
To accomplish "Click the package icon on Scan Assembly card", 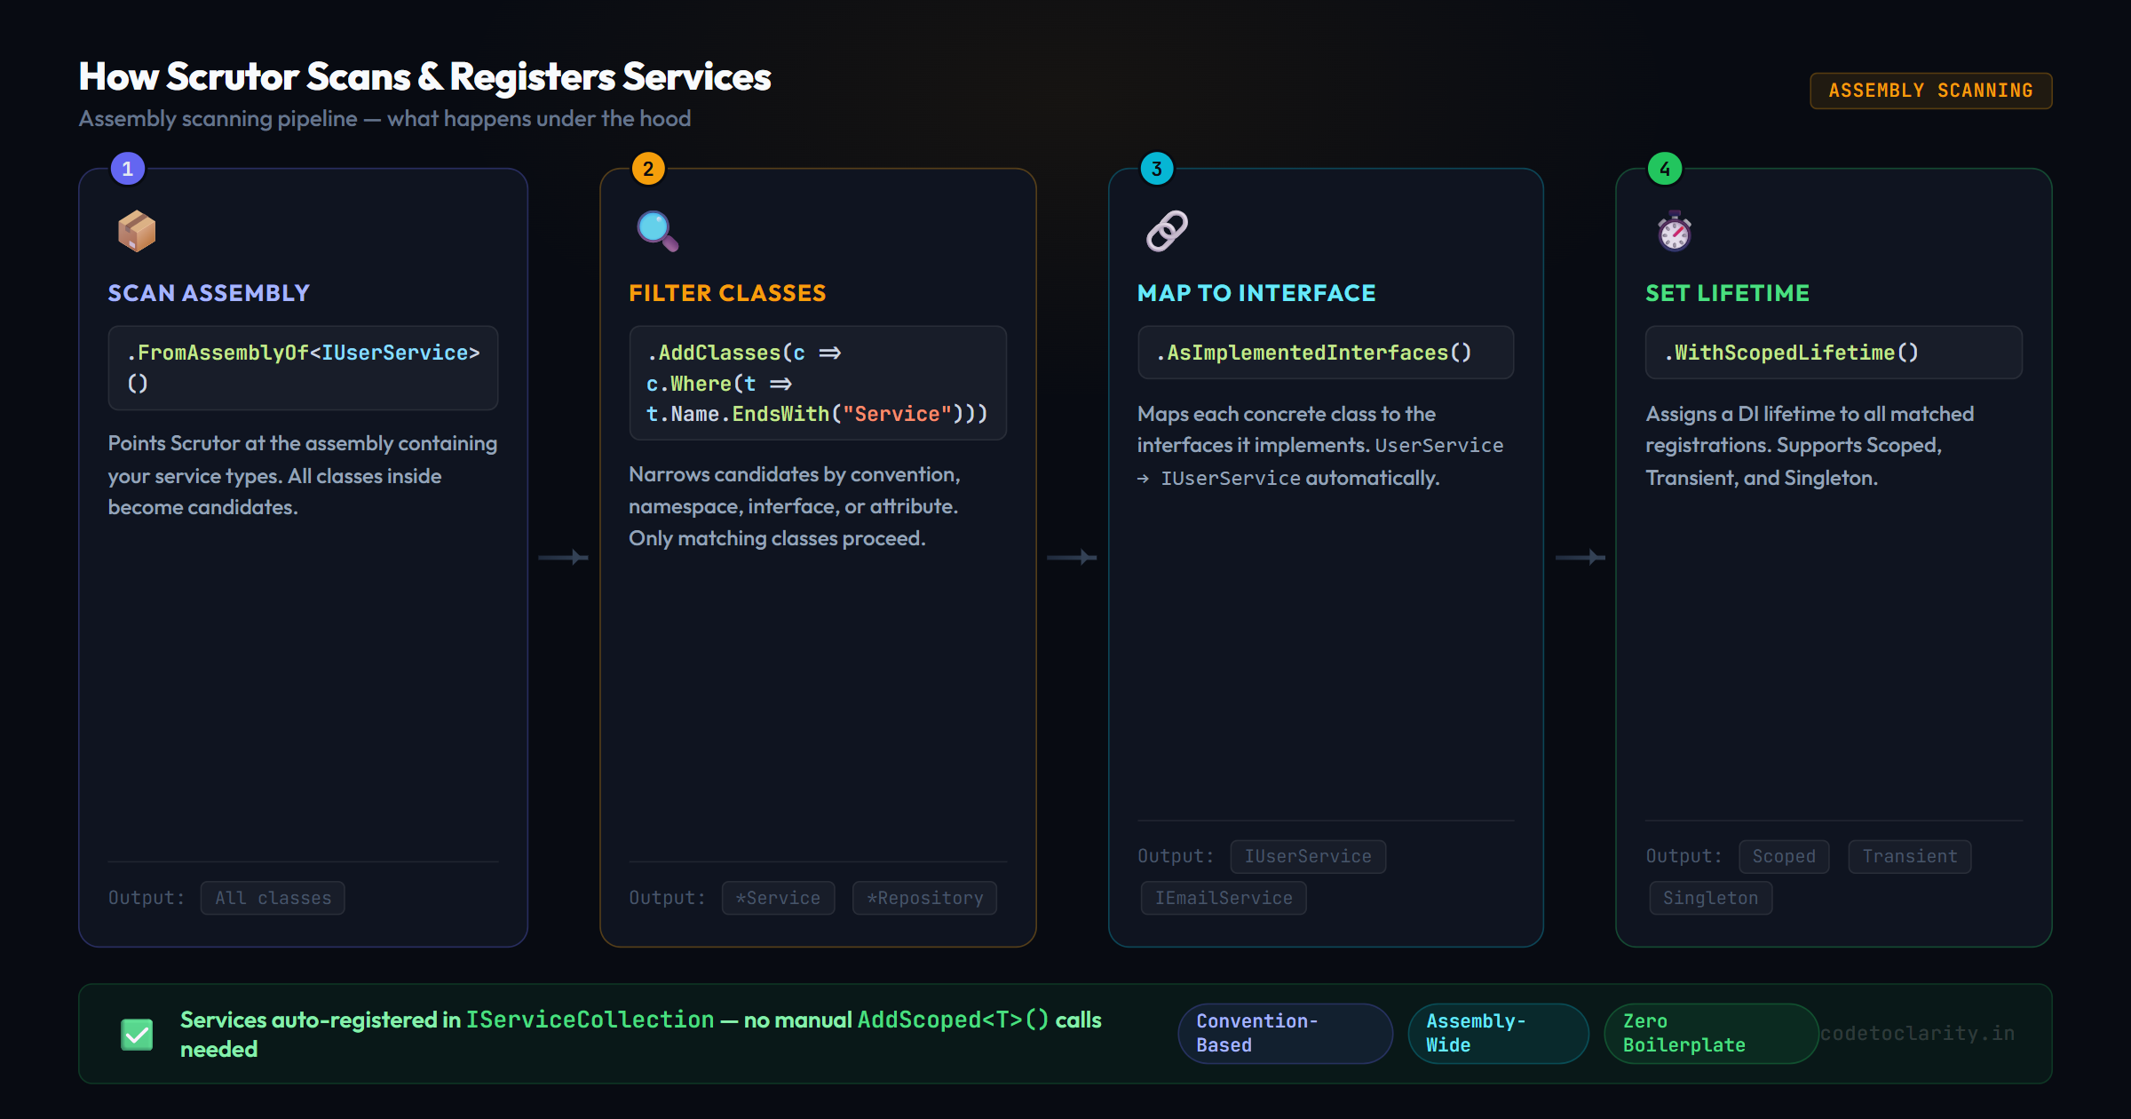I will coord(138,231).
